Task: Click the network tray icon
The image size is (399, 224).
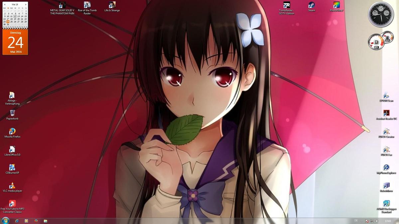Action: pyautogui.click(x=372, y=221)
